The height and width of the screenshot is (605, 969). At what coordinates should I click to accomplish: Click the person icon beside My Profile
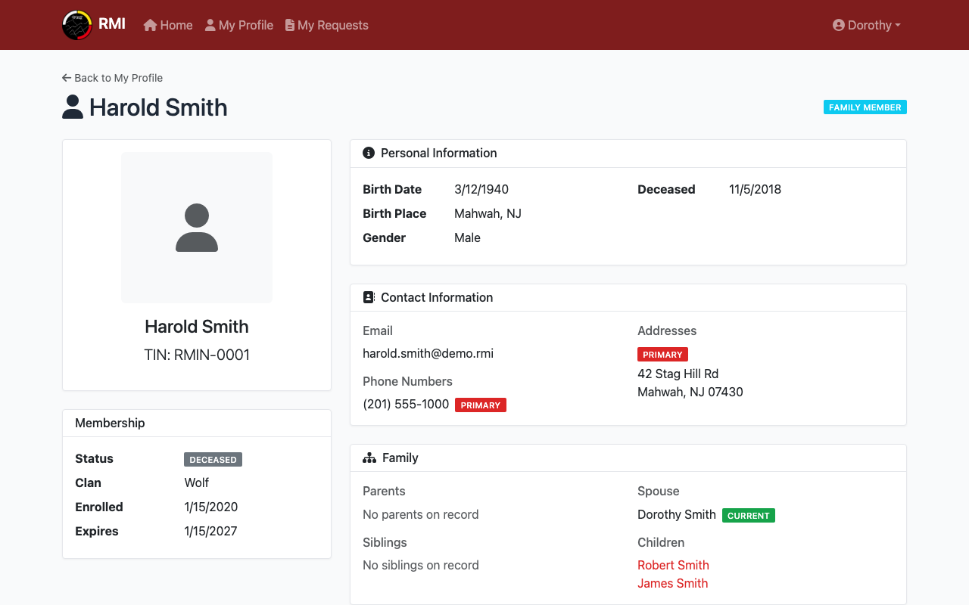point(209,25)
